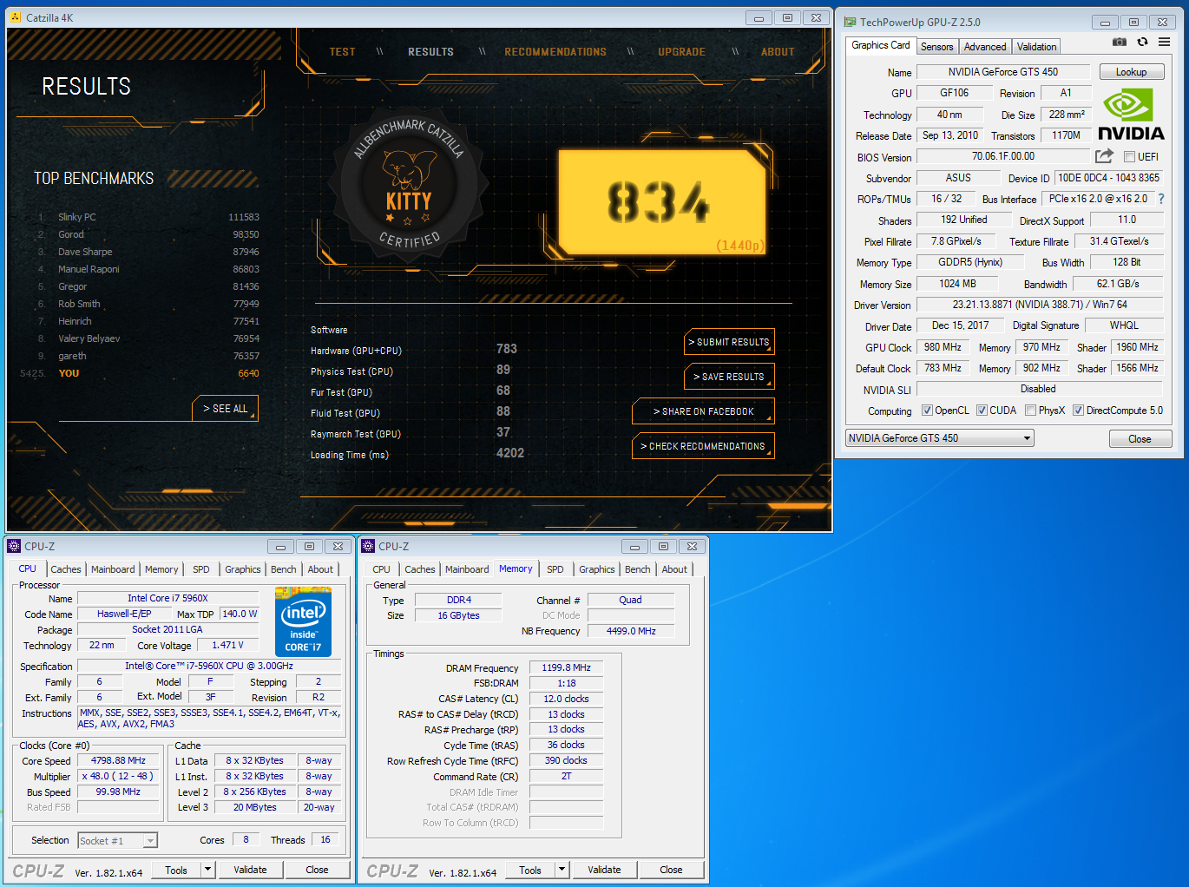Toggle the DirectCompute 5.0 checkbox
Screen dimensions: 1189x887
1078,411
